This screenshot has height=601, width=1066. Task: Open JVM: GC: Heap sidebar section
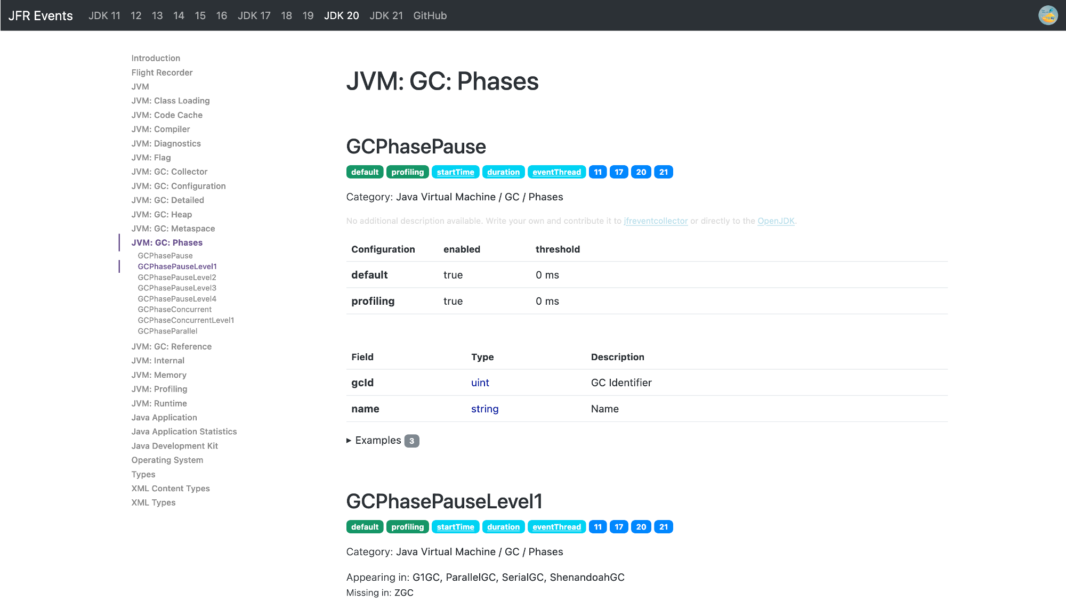pos(161,214)
